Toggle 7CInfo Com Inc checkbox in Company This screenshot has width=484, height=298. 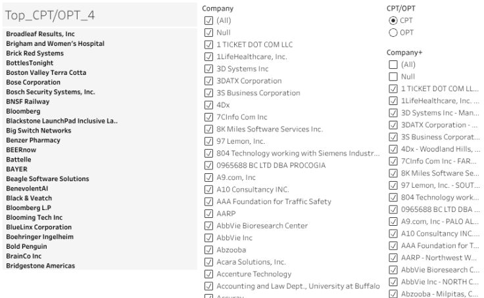tap(208, 117)
